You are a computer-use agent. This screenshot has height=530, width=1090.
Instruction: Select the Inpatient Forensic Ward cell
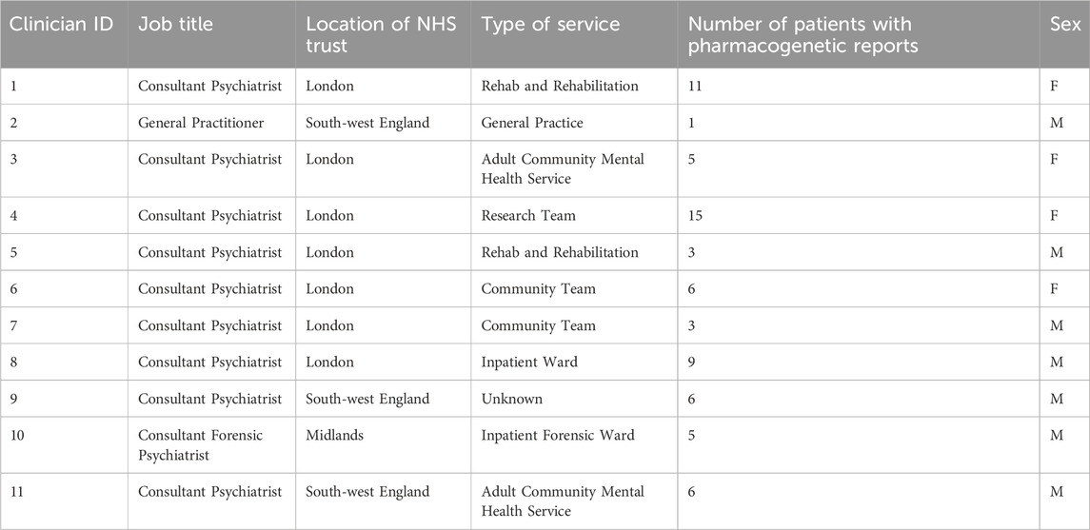[x=558, y=436]
